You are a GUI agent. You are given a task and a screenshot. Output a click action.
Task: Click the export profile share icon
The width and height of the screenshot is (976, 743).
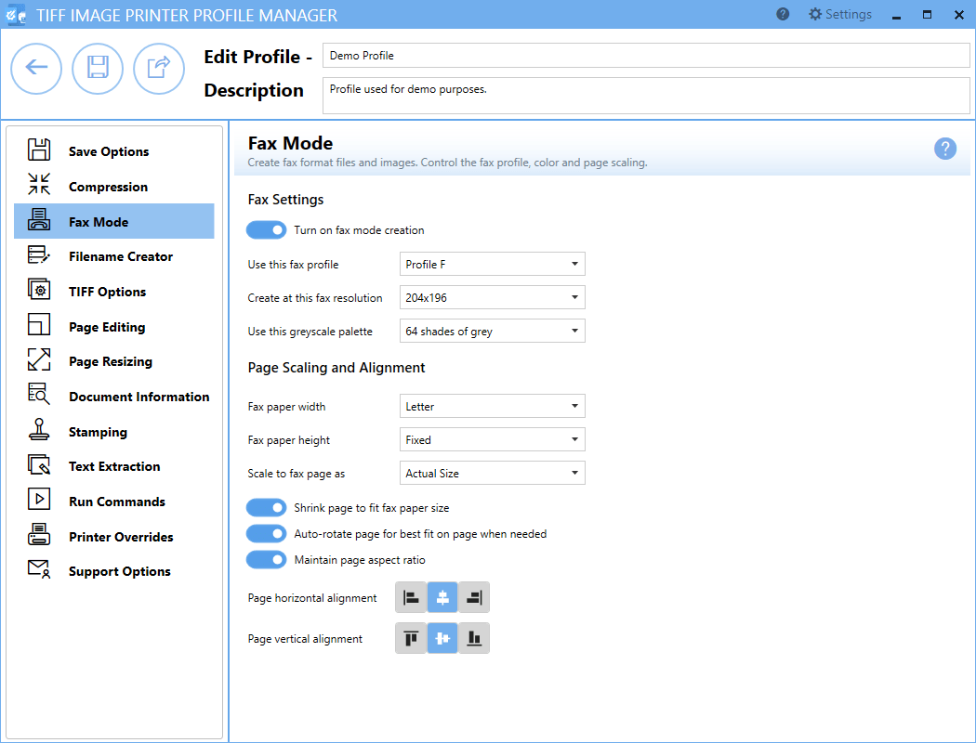click(x=159, y=68)
